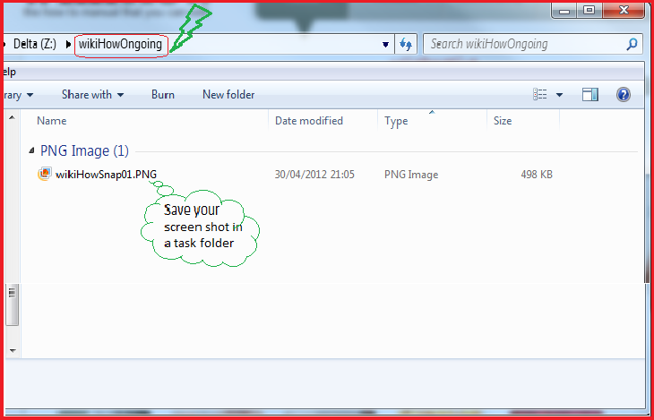
Task: Click the wikiHowSnap01.PNG file icon
Action: (45, 174)
